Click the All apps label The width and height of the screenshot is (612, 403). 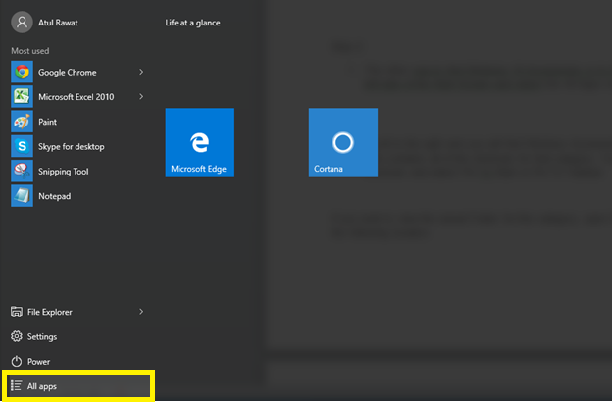pos(42,386)
